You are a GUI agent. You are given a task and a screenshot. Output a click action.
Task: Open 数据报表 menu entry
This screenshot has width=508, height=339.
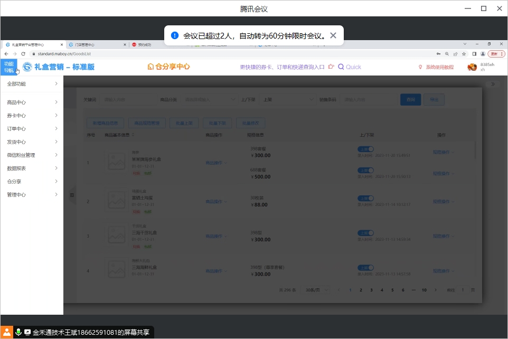pyautogui.click(x=32, y=168)
